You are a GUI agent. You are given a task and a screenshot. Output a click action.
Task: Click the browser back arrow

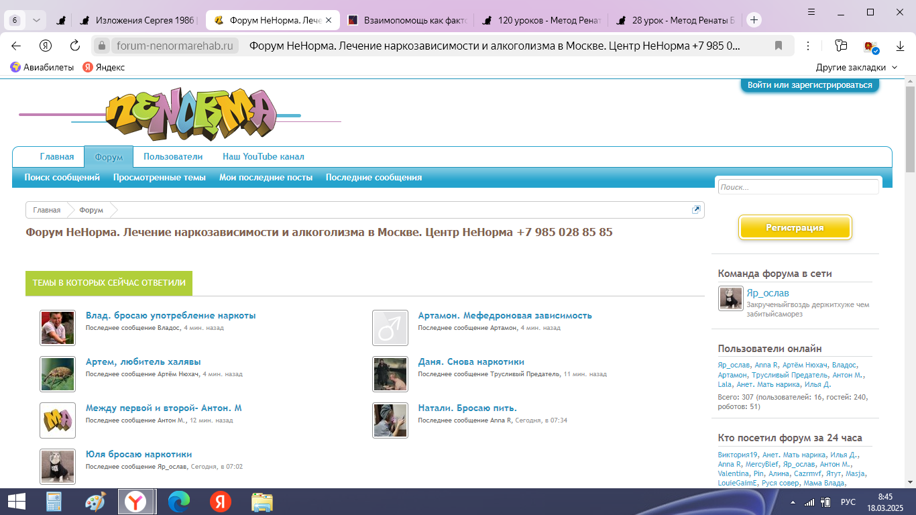[16, 46]
